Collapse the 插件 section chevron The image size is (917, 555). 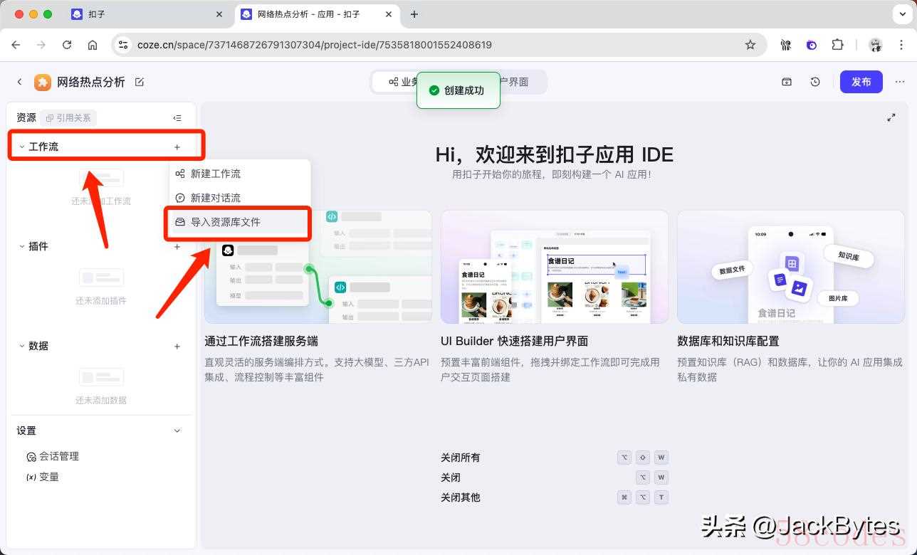click(22, 247)
